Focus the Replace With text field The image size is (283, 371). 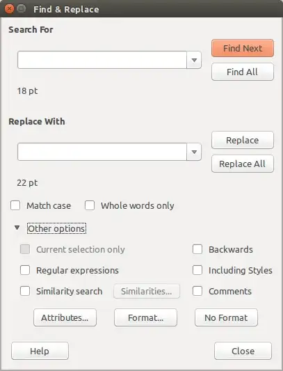[102, 152]
